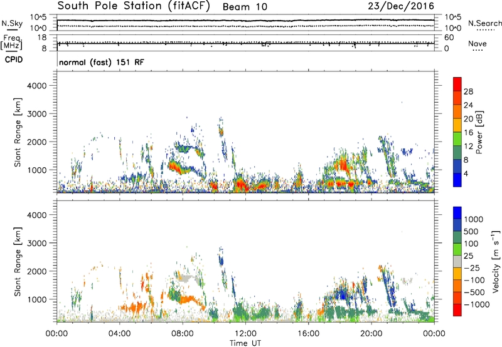
Task: Click the 4000 km tick on velocity panel
Action: pyautogui.click(x=37, y=215)
